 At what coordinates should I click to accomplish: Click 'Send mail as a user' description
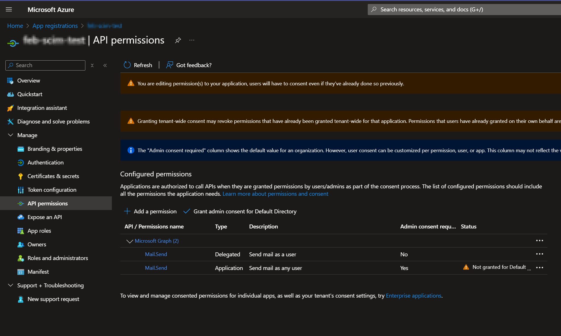click(272, 254)
